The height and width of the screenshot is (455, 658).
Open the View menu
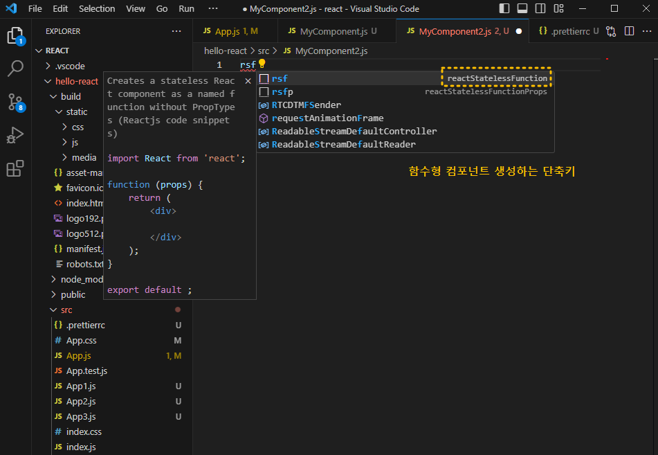click(136, 8)
